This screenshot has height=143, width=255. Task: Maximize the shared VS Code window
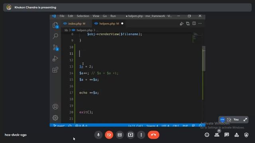(x=189, y=16)
